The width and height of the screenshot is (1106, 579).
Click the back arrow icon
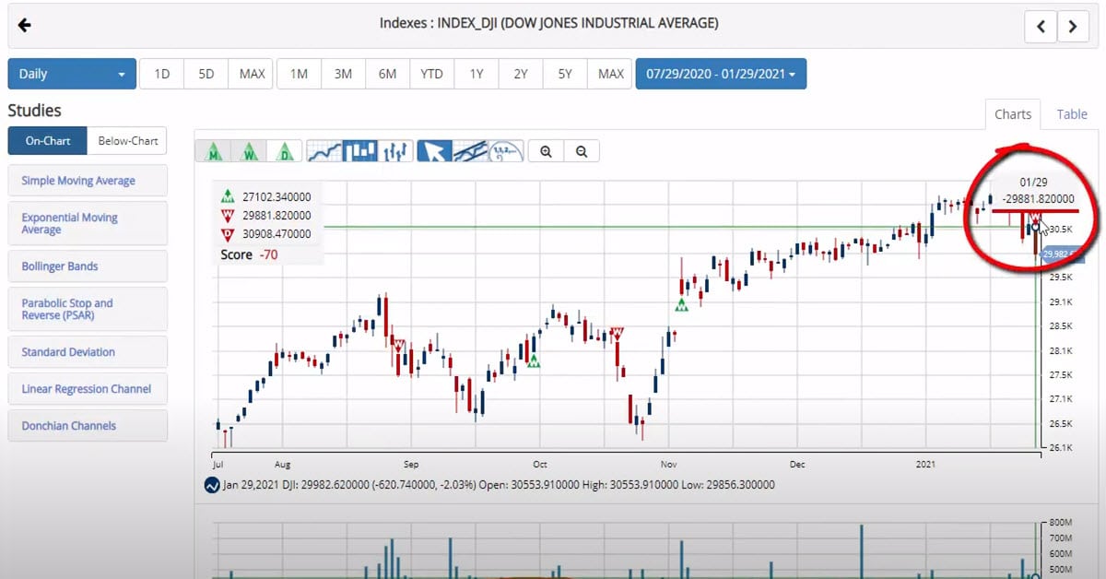point(25,25)
